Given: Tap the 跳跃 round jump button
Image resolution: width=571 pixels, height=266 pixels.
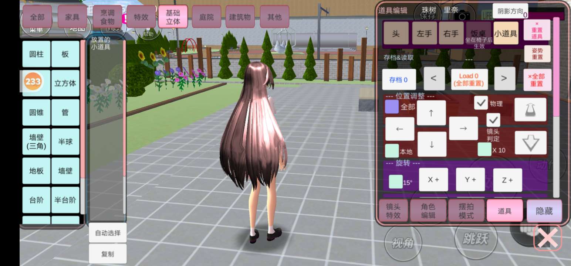Looking at the screenshot, I should pos(476,239).
